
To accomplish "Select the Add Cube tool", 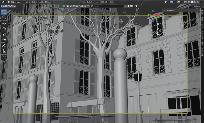I will point(4,57).
